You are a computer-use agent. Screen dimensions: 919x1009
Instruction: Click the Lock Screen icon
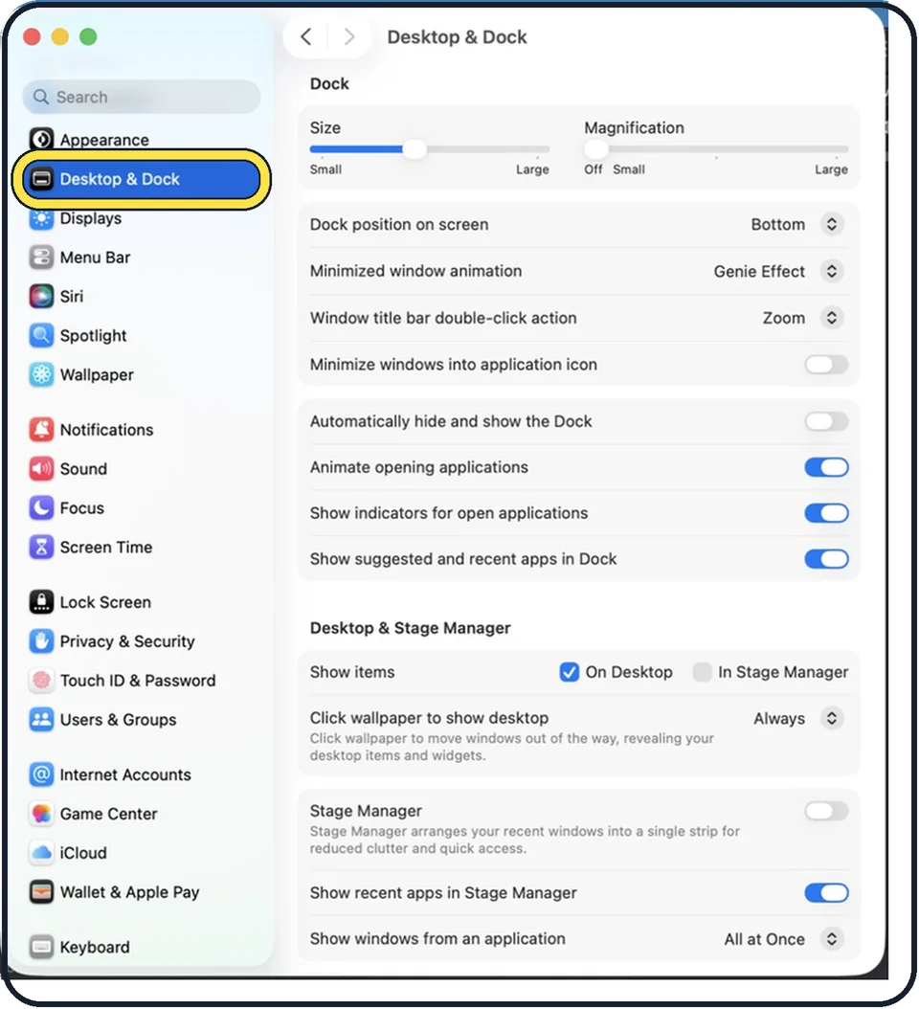(x=42, y=602)
